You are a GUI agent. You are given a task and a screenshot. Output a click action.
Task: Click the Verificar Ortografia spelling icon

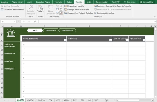(2, 6)
